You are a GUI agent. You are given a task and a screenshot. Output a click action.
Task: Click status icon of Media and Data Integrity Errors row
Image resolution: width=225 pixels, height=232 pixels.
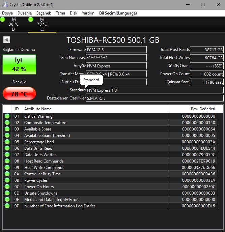(x=7, y=199)
